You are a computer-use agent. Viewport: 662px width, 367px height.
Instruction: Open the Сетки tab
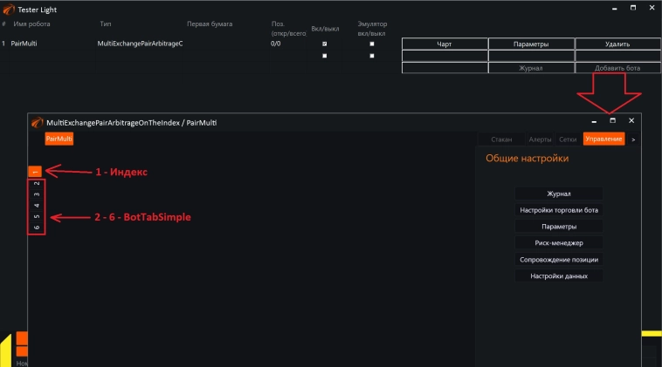click(x=568, y=139)
